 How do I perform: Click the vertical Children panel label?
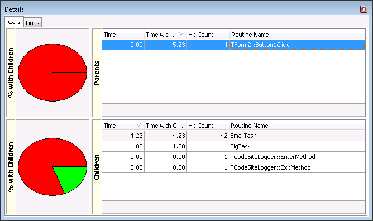tap(97, 167)
